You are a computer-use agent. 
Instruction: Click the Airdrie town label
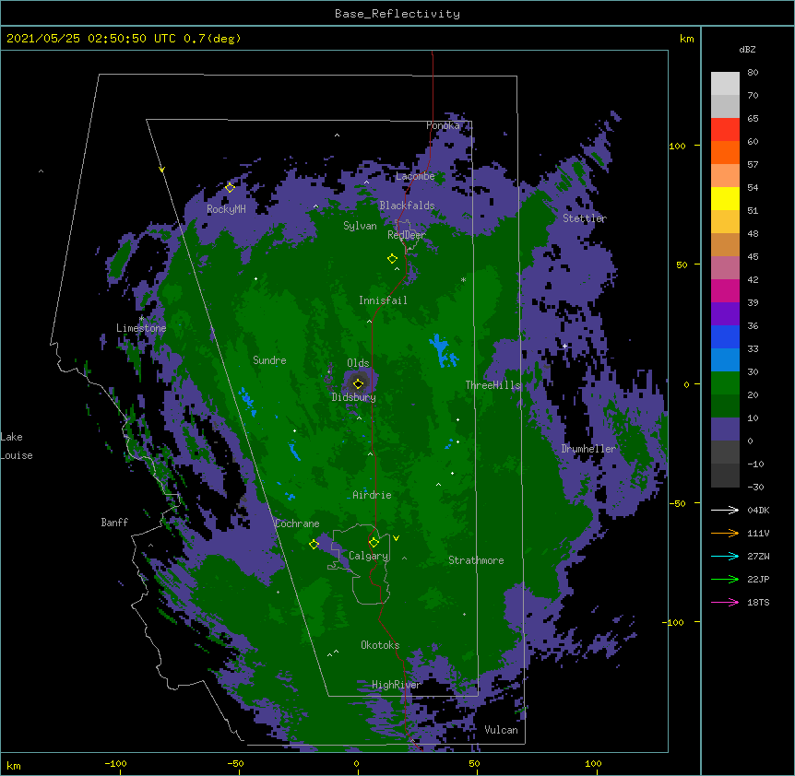pos(372,495)
